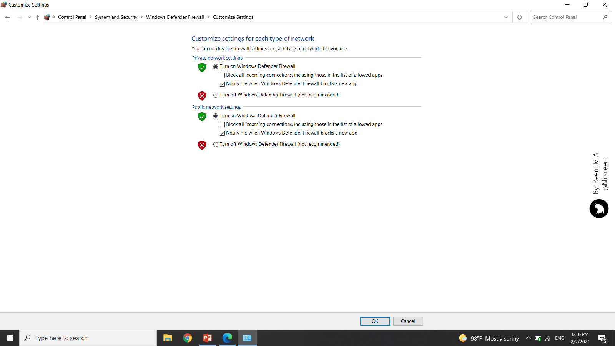This screenshot has height=346, width=615.
Task: Open PowerPoint from the taskbar
Action: pyautogui.click(x=208, y=338)
